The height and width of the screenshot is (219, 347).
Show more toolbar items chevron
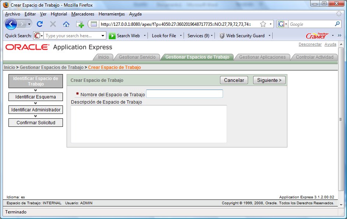(340, 35)
